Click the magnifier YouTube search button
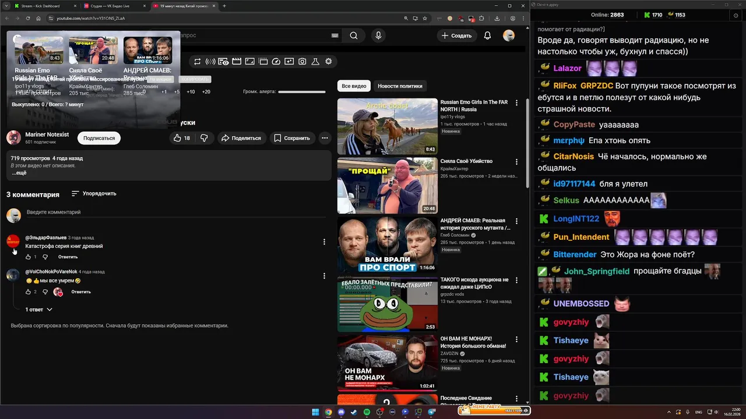Screen dimensions: 746x419 tap(354, 35)
